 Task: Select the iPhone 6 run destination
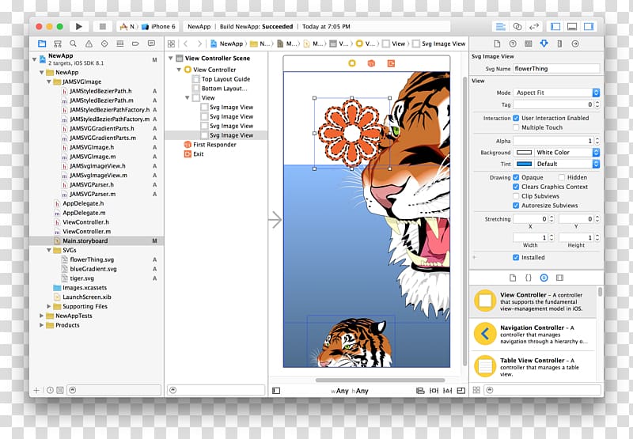coord(159,27)
